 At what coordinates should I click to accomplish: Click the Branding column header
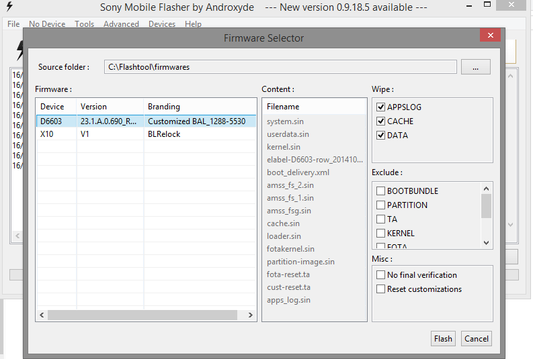click(x=200, y=107)
